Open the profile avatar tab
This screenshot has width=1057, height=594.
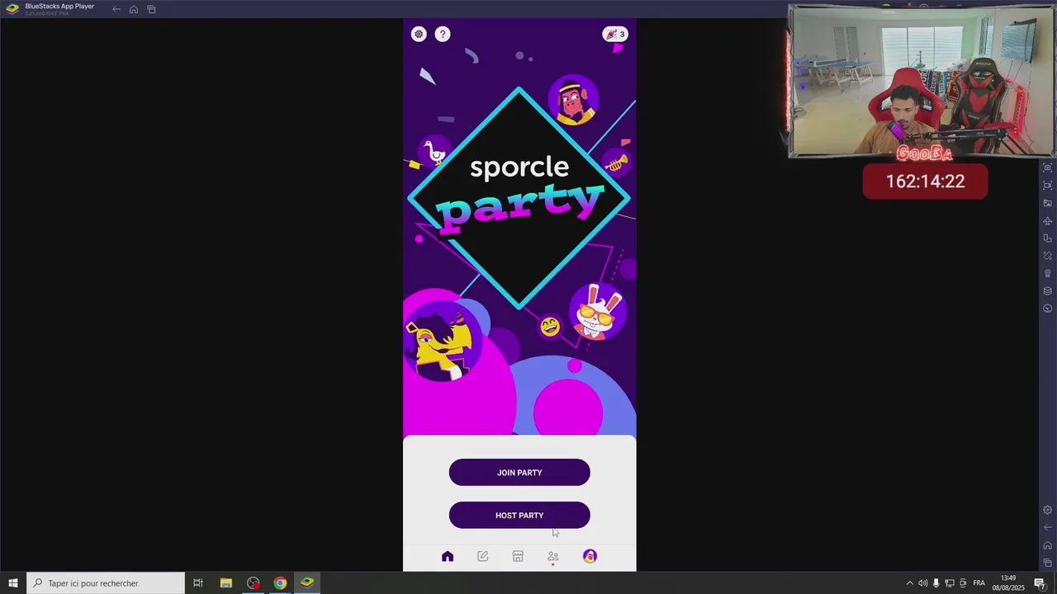pyautogui.click(x=590, y=557)
